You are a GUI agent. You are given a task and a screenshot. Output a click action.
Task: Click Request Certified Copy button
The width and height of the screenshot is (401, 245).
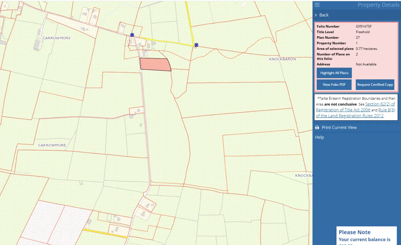coord(375,85)
